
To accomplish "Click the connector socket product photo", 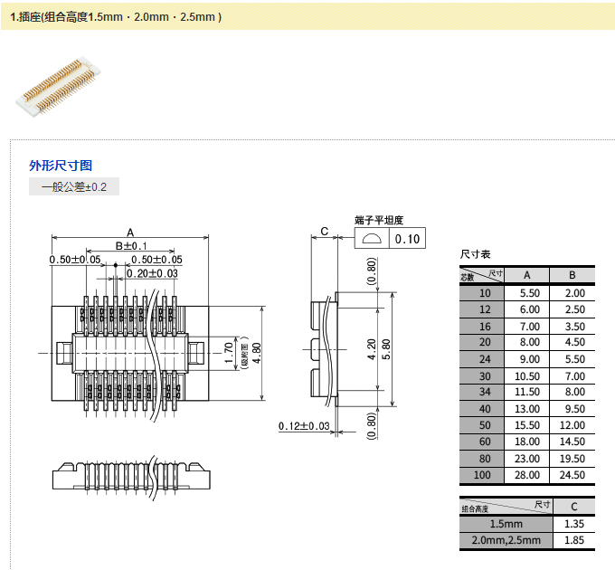I will [54, 87].
